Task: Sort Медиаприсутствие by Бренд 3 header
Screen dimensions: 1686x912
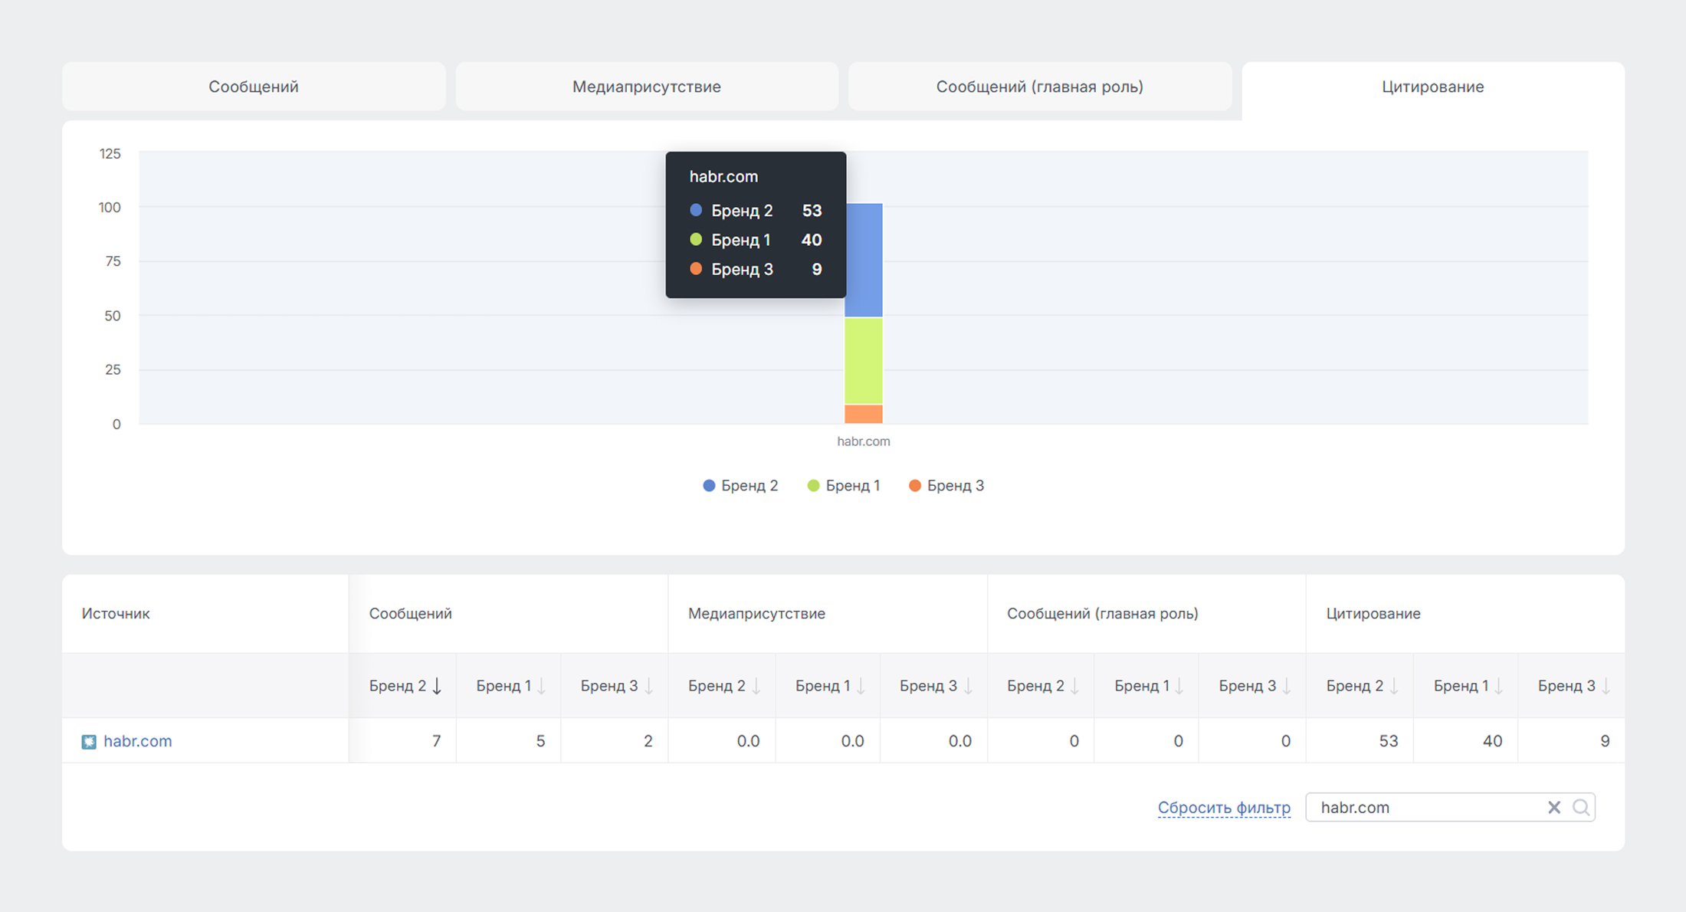Action: pos(928,686)
